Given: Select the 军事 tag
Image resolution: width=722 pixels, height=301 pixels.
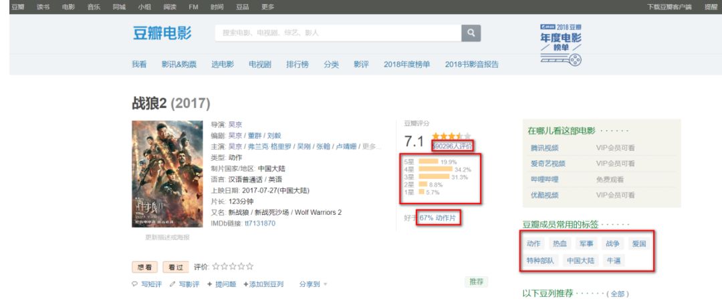Looking at the screenshot, I should coord(587,244).
